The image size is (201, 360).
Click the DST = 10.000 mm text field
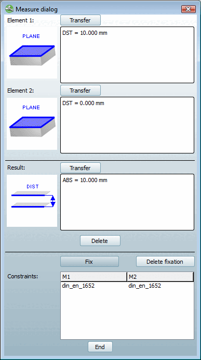tap(127, 55)
